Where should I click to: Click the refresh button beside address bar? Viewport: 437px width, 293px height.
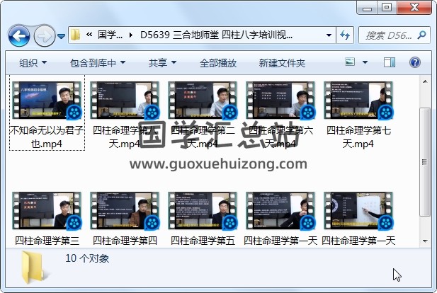[346, 35]
